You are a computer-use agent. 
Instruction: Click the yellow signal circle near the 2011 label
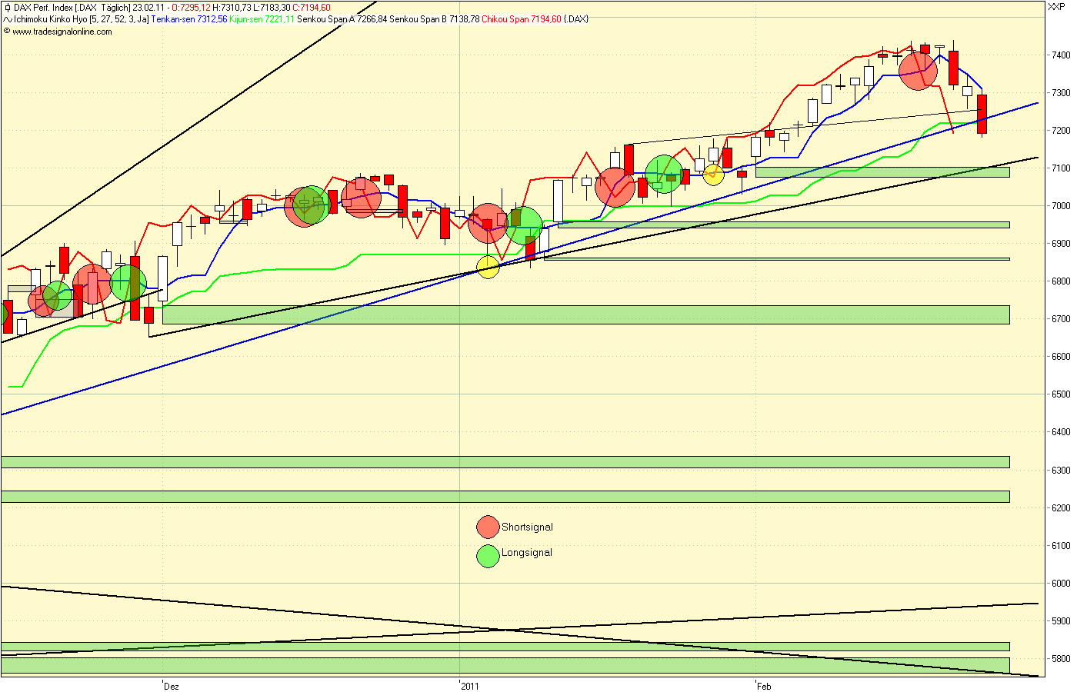tap(486, 268)
